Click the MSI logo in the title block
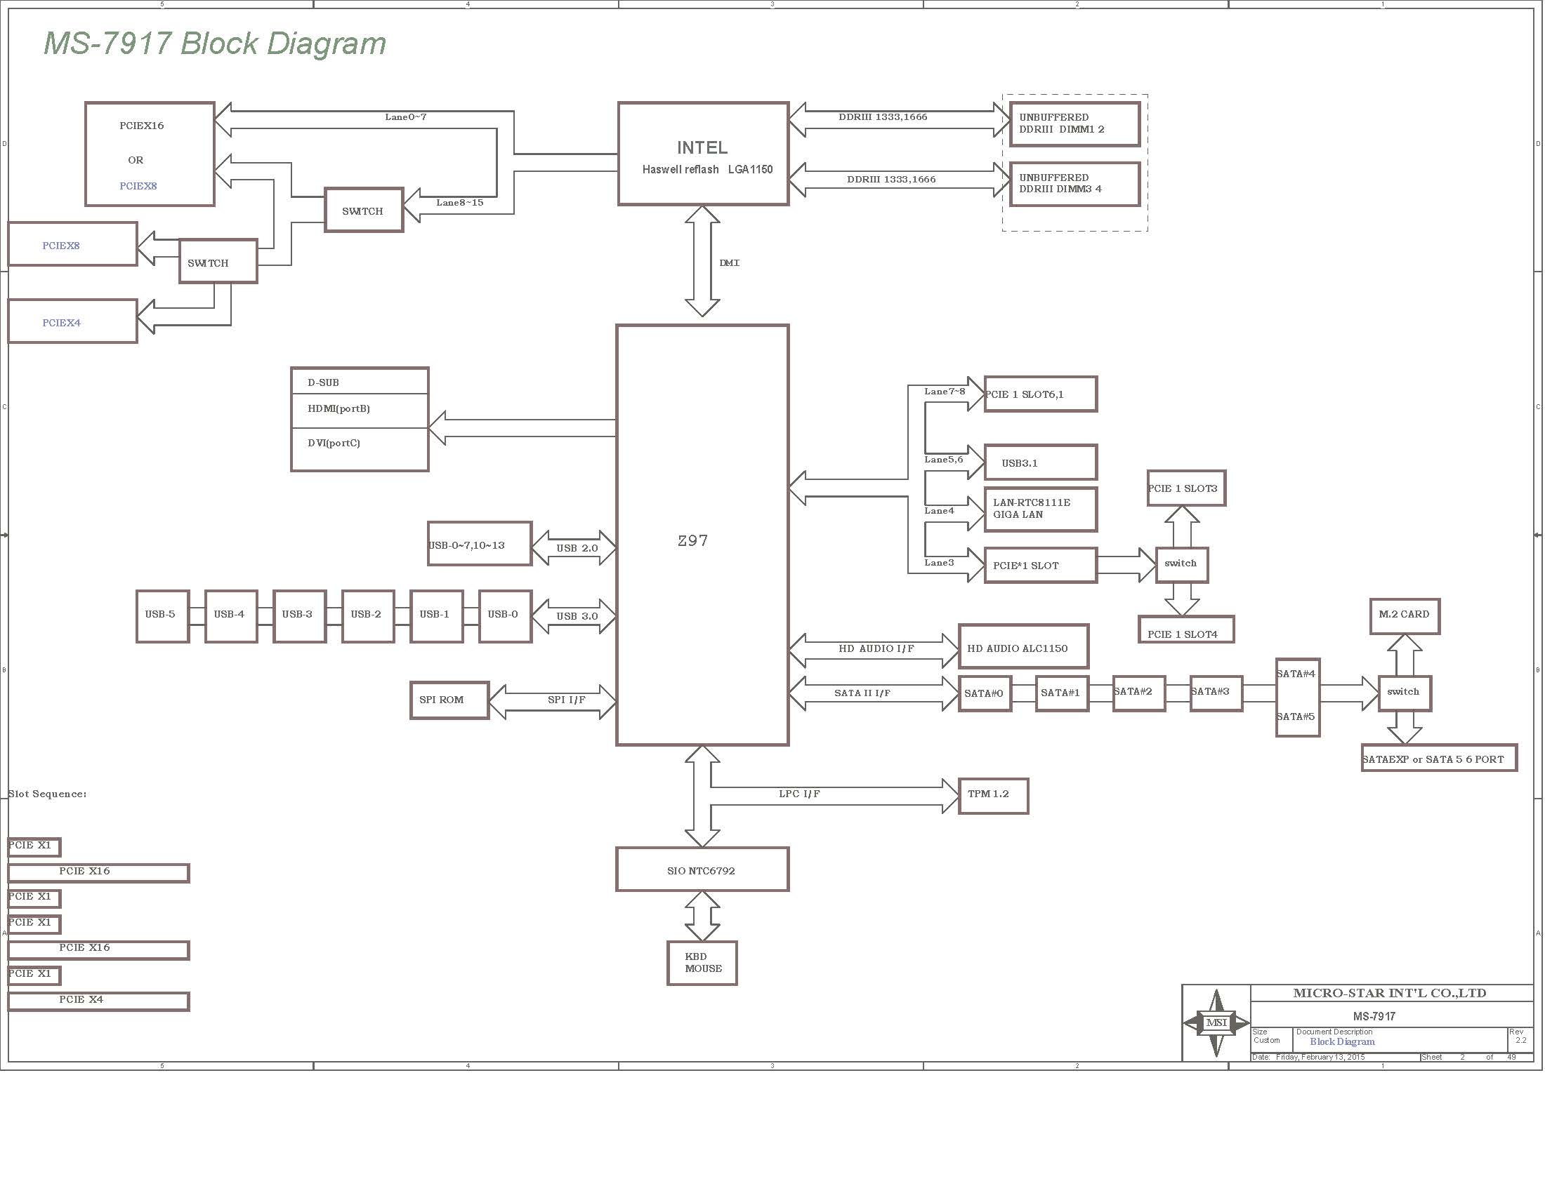The width and height of the screenshot is (1545, 1193). pyautogui.click(x=1216, y=1022)
